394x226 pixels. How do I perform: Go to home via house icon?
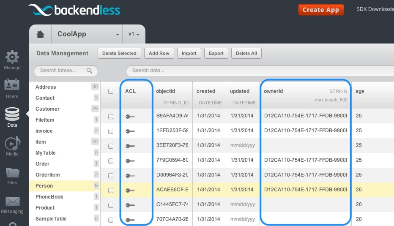tap(40, 34)
